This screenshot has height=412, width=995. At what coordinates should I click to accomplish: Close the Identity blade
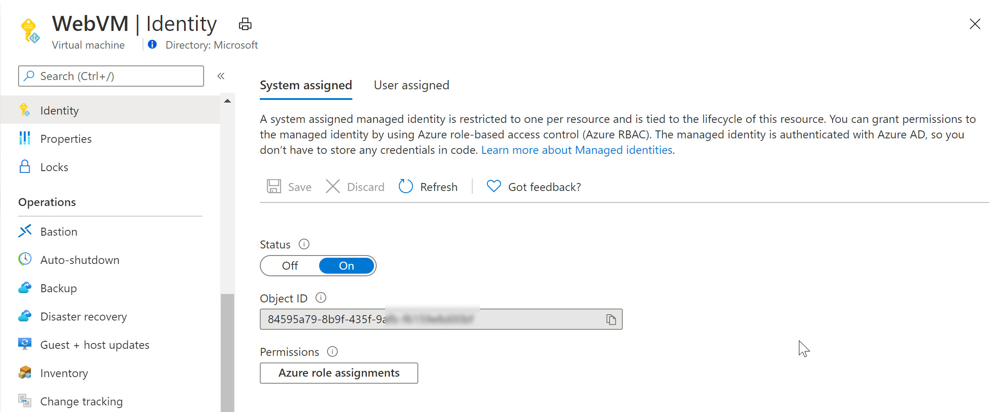[975, 24]
